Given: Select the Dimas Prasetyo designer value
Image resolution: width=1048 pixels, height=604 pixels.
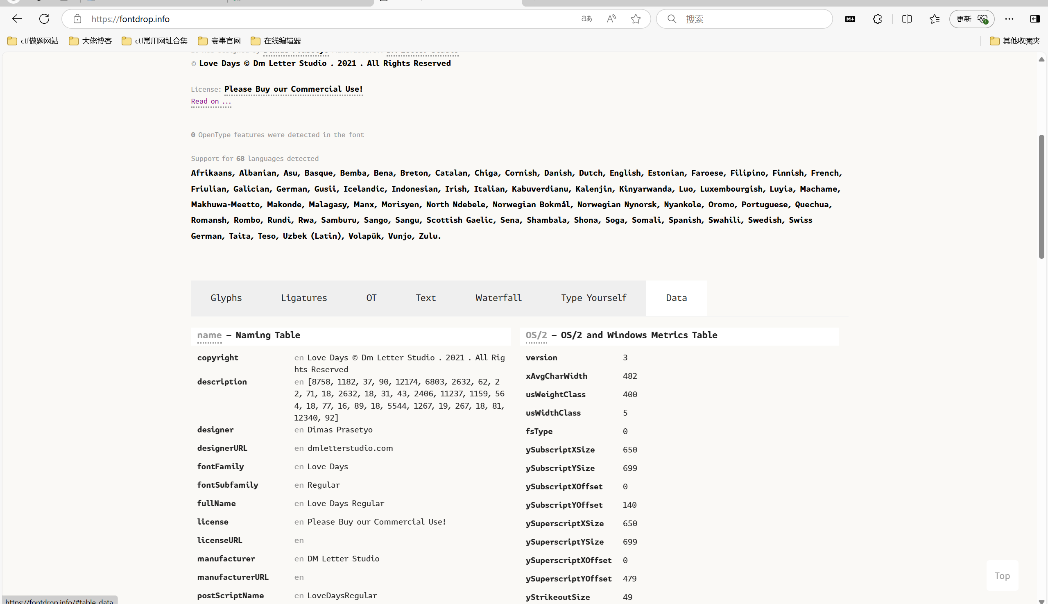Looking at the screenshot, I should 340,430.
